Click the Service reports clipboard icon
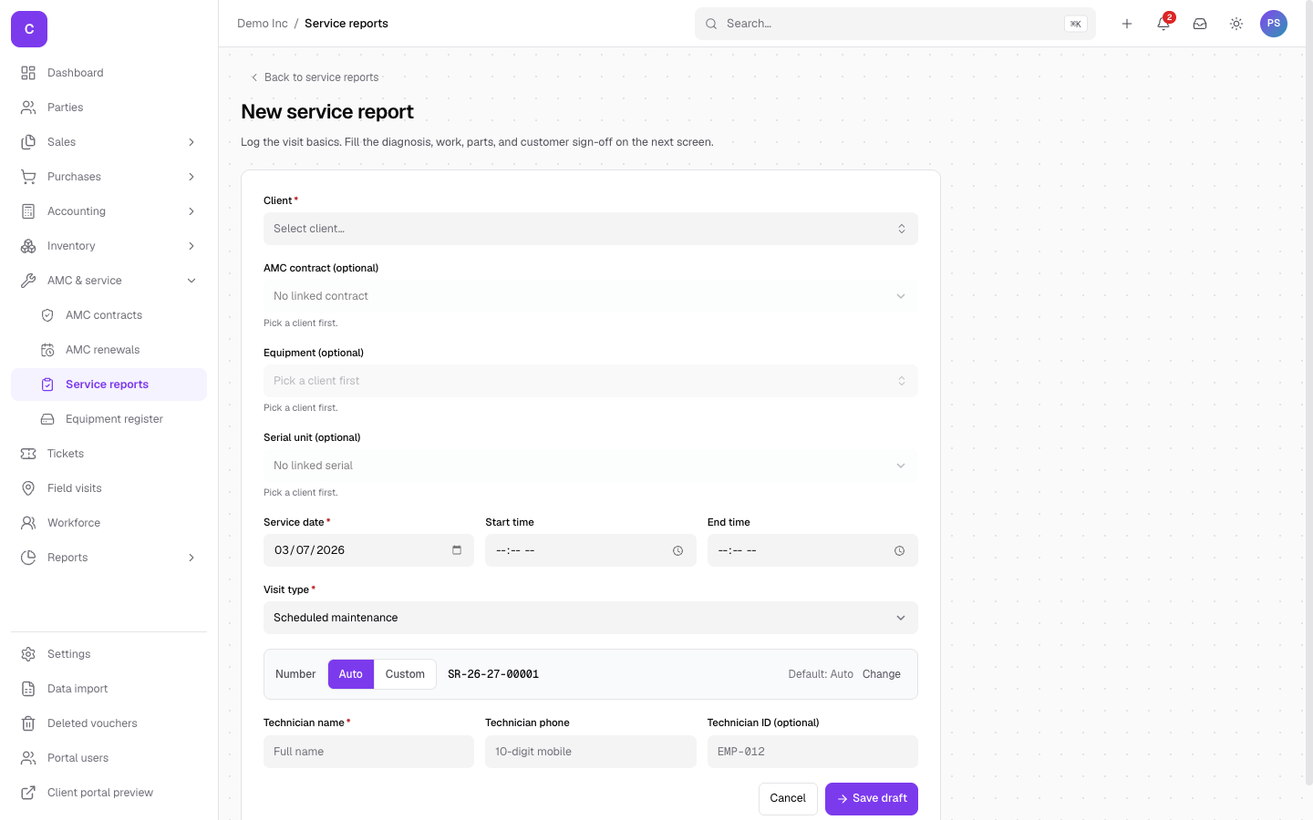Screen dimensions: 1313x820 coord(47,384)
